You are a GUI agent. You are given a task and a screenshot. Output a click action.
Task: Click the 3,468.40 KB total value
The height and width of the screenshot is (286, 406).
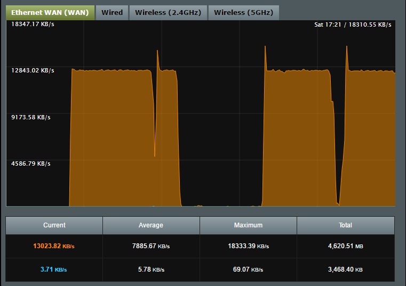345,270
